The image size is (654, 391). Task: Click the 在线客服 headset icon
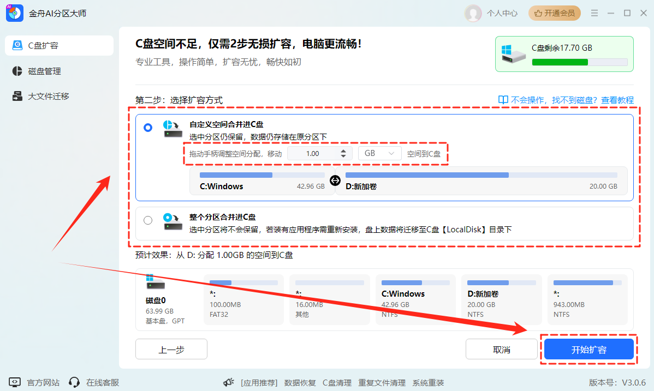click(x=75, y=382)
